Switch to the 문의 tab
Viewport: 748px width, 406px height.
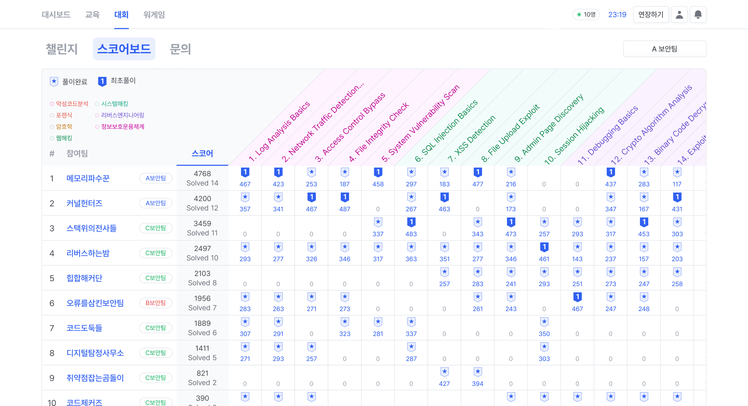(180, 49)
